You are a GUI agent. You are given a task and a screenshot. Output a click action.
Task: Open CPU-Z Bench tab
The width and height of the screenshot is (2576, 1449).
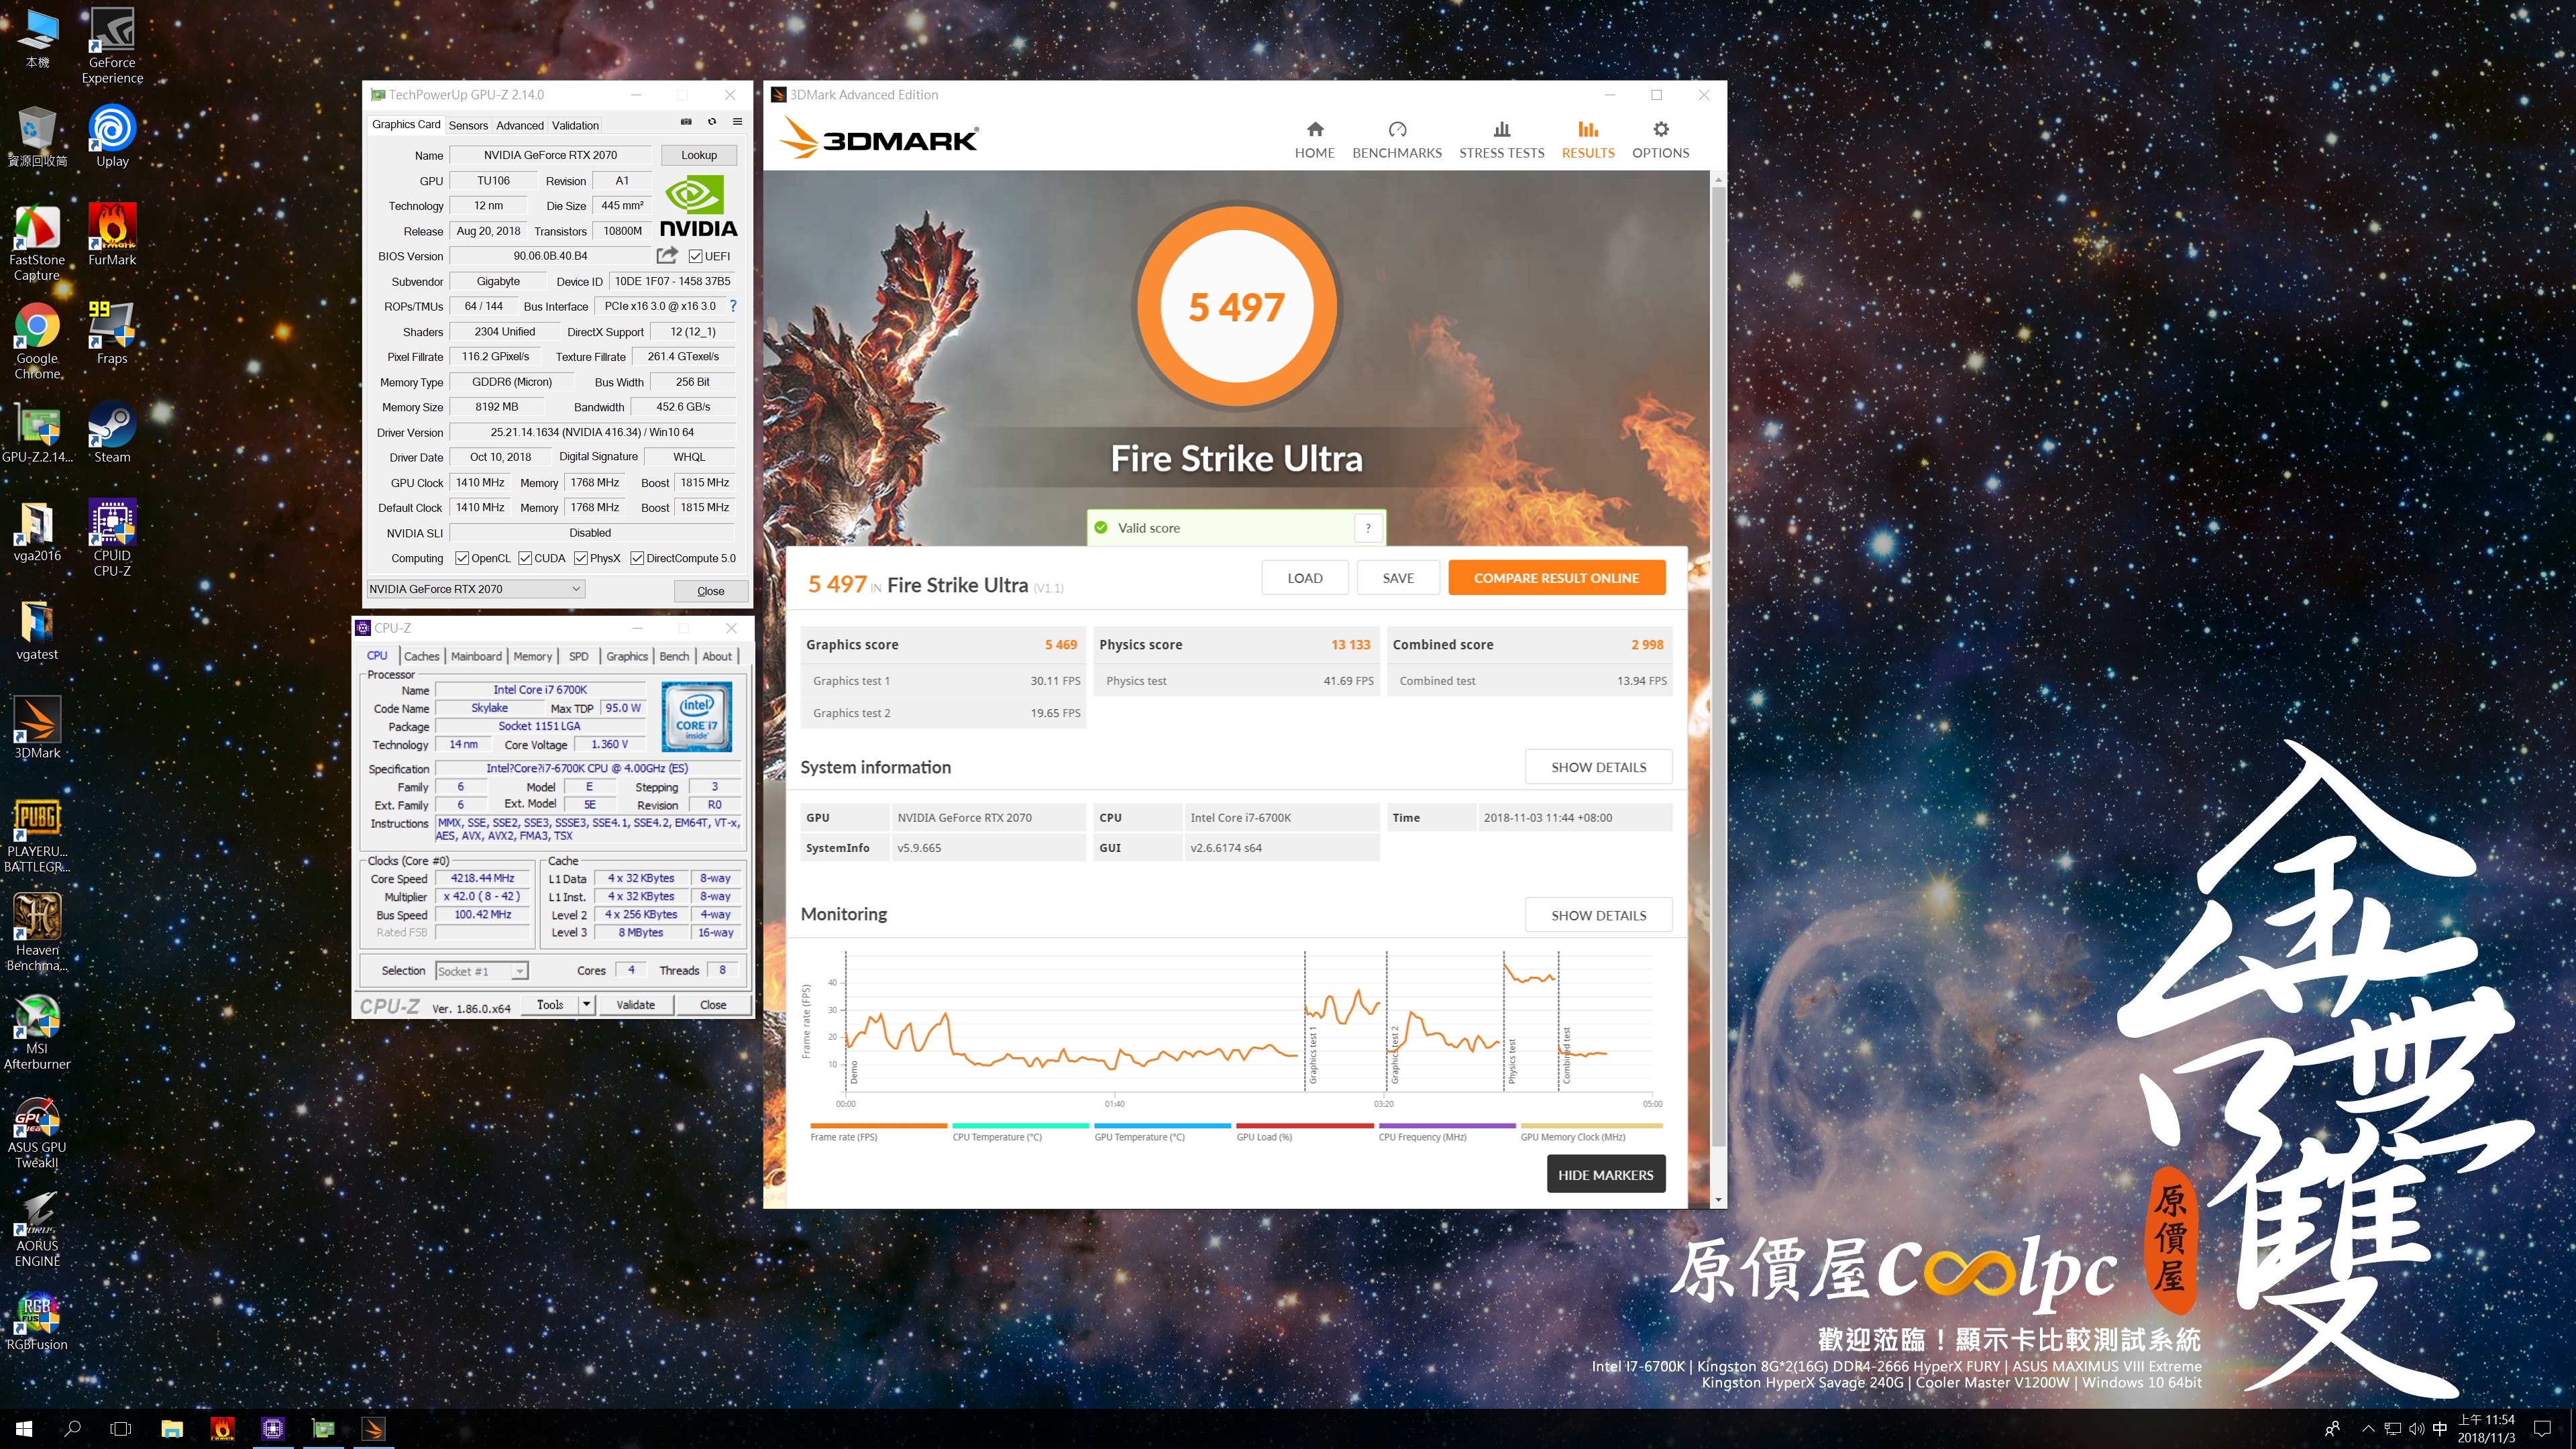coord(674,656)
